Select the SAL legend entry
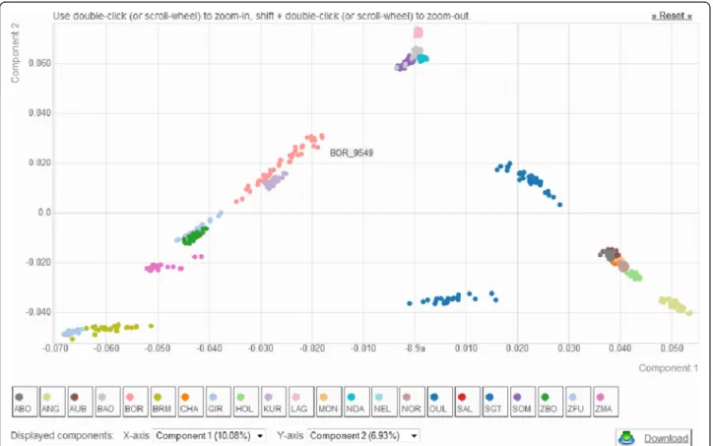Viewport: 713px width, 446px height. [468, 402]
